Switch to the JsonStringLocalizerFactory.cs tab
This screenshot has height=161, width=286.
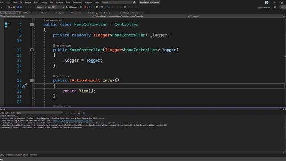[100, 13]
